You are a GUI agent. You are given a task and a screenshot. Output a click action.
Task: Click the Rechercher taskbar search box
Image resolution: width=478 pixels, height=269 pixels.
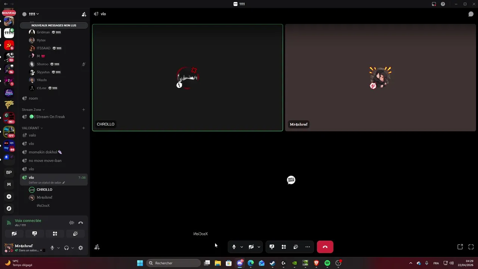[174, 263]
